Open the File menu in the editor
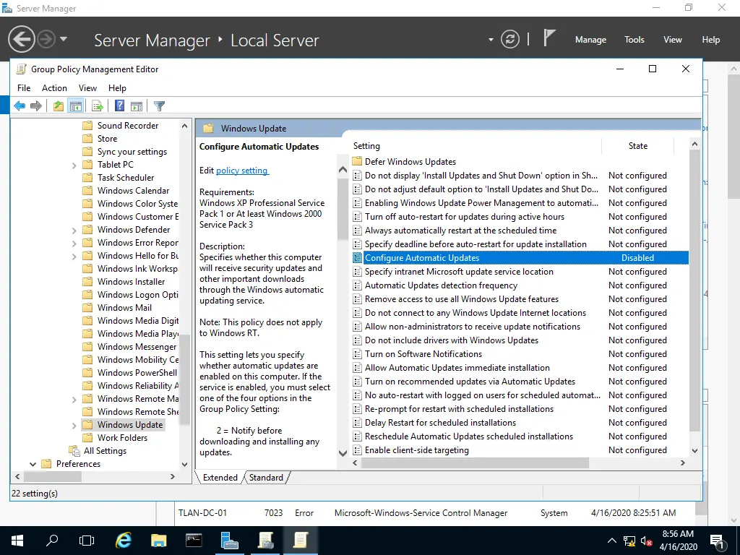The image size is (740, 555). point(24,87)
